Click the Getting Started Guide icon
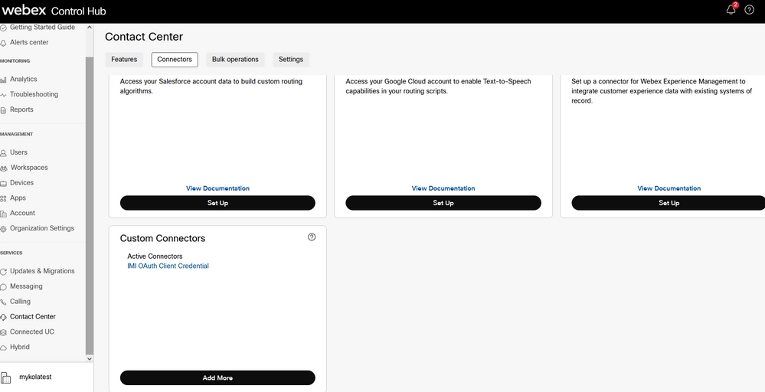765x392 pixels. (3, 28)
